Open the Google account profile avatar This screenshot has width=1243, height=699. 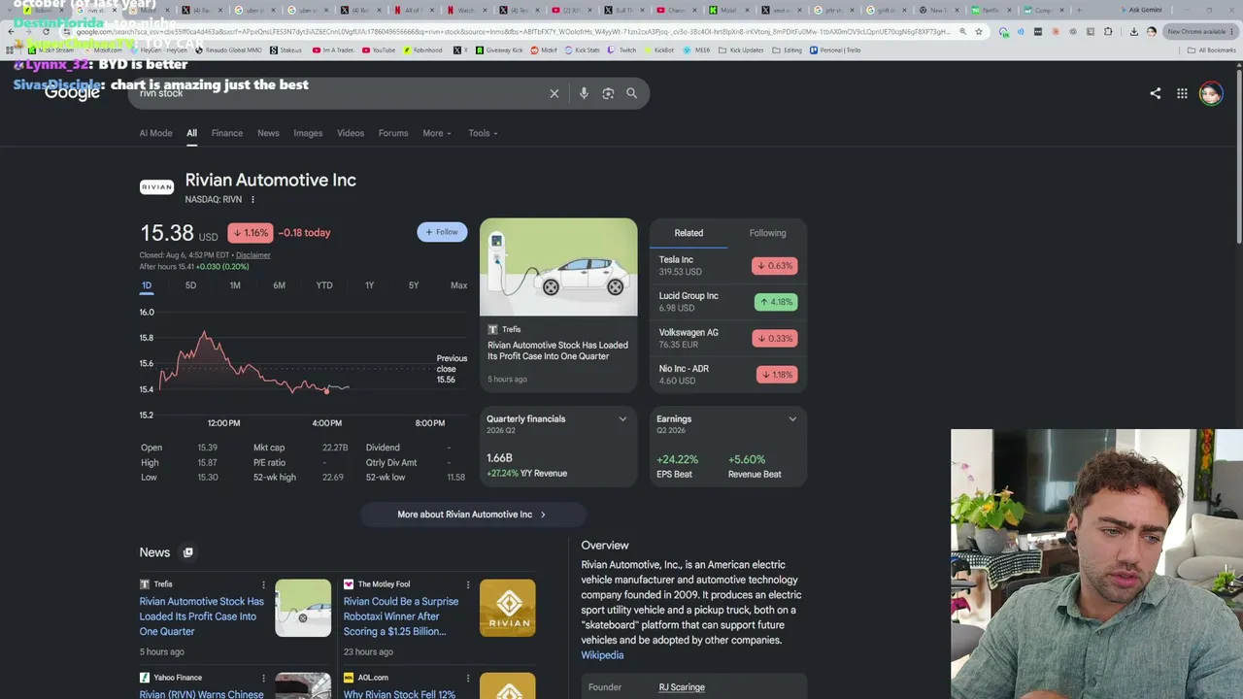[1210, 93]
